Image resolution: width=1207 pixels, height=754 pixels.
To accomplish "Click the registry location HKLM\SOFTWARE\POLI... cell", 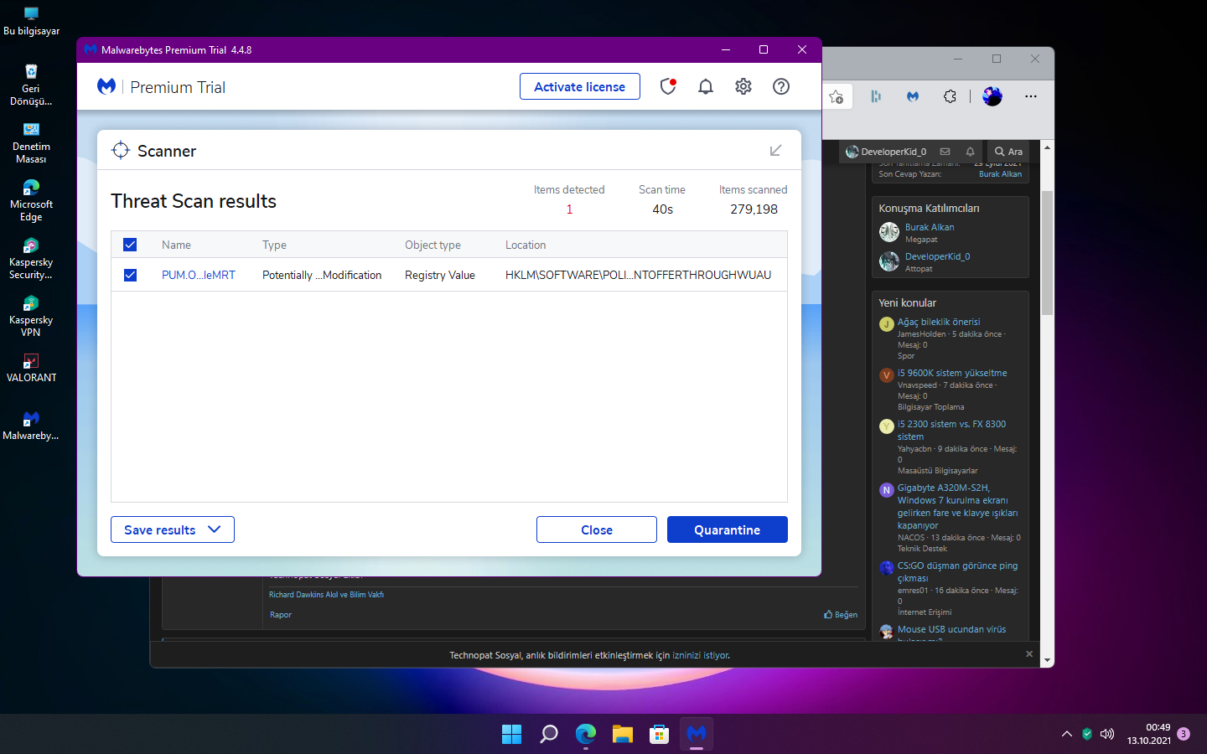I will point(638,275).
